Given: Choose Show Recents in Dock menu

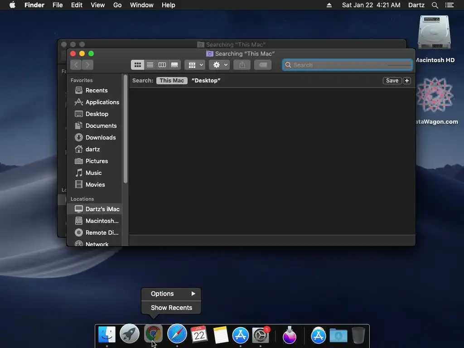Looking at the screenshot, I should point(171,308).
